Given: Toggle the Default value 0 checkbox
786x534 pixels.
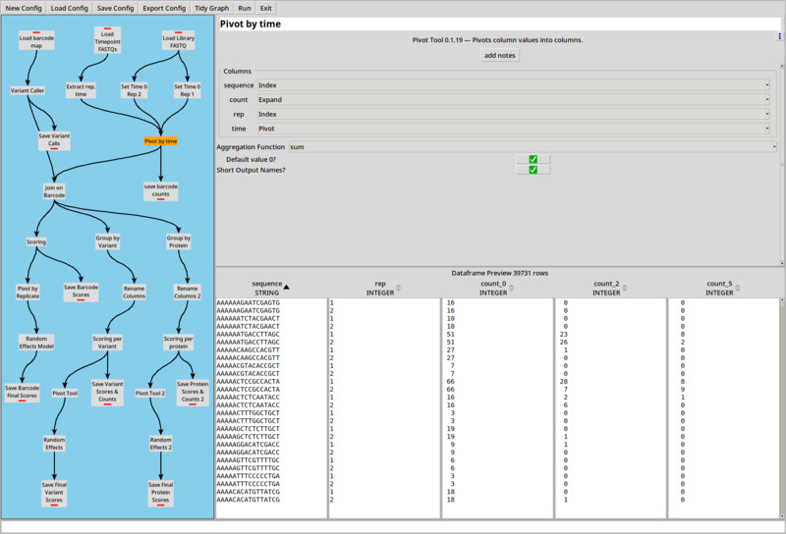Looking at the screenshot, I should click(x=533, y=159).
